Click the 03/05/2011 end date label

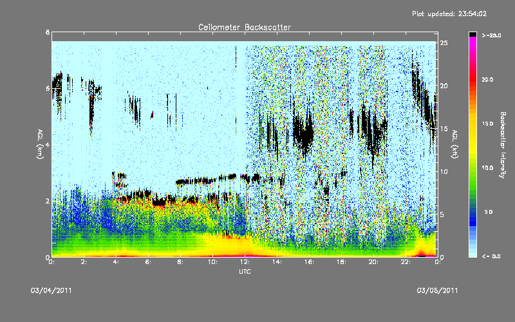click(437, 290)
